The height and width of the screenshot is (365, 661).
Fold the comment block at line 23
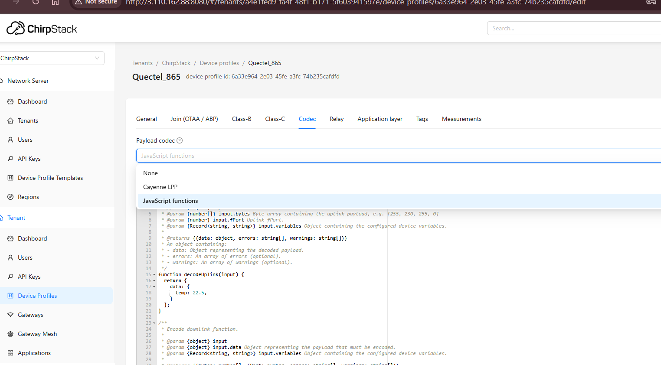(x=154, y=323)
